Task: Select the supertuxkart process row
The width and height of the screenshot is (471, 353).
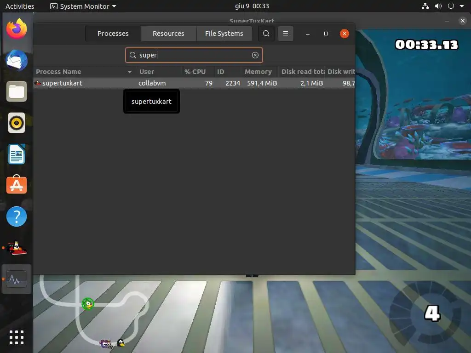Action: (195, 83)
